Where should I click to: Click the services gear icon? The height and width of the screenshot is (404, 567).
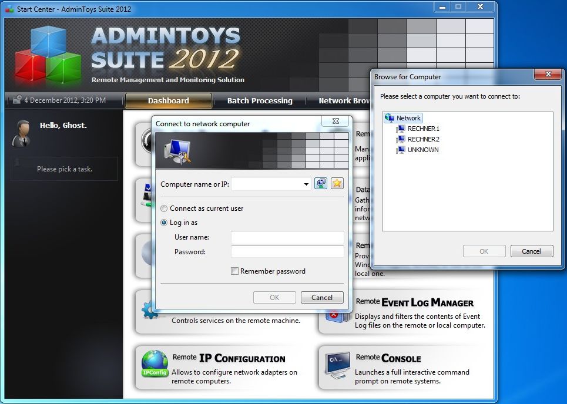[x=149, y=310]
